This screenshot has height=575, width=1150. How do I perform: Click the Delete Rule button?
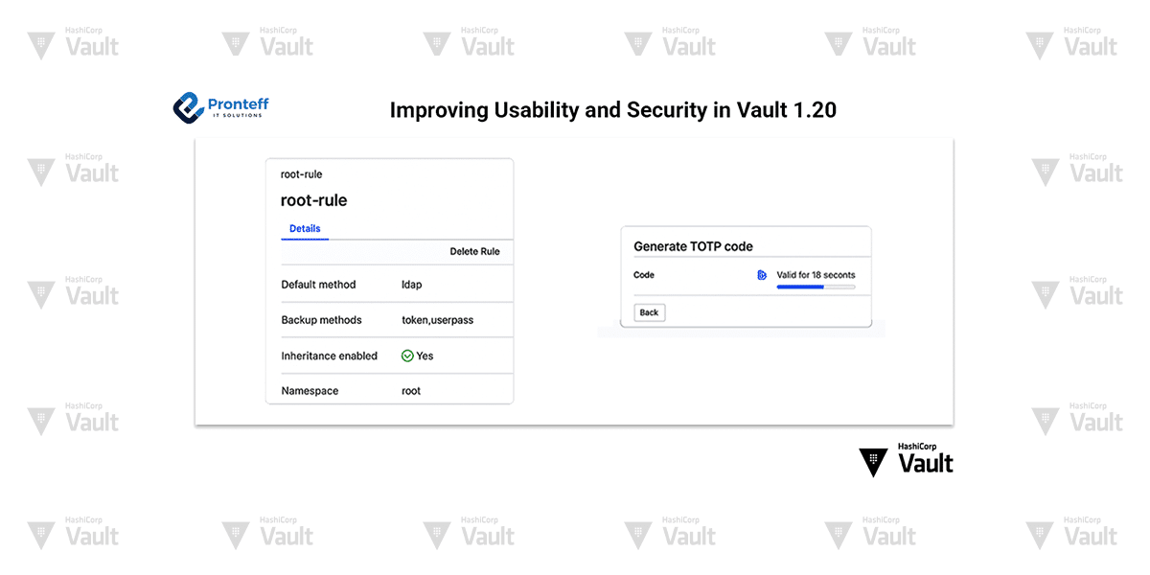click(475, 251)
